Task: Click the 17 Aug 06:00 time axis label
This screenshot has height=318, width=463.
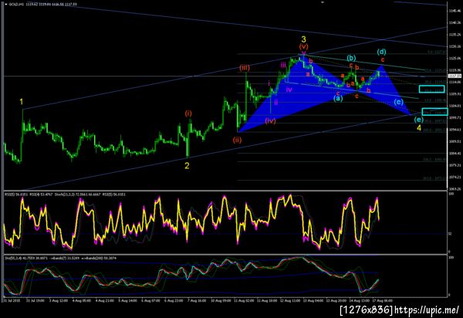Action: point(383,300)
